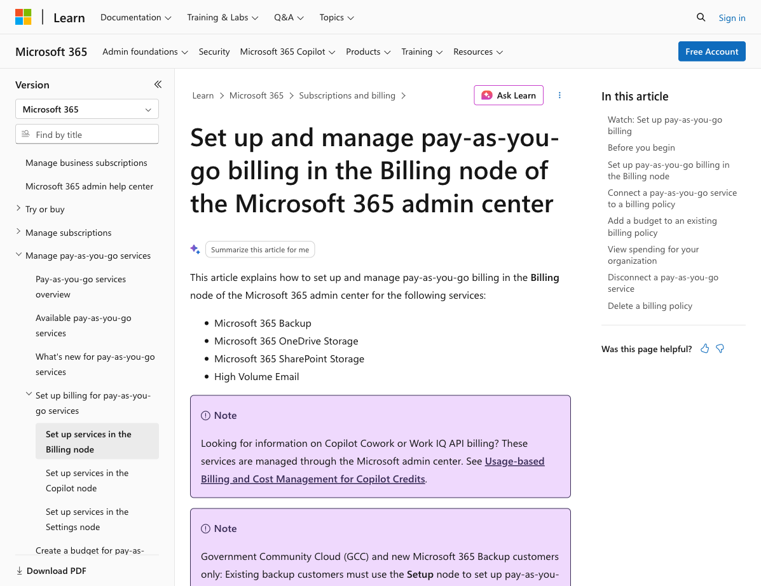This screenshot has width=761, height=586.
Task: Open the Microsoft 365 version combo box
Action: coord(87,109)
